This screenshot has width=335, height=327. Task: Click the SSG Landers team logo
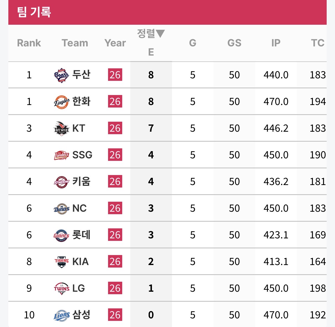(x=61, y=155)
